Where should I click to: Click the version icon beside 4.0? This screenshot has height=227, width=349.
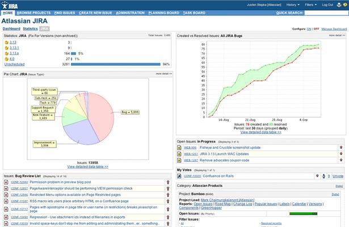click(6, 59)
